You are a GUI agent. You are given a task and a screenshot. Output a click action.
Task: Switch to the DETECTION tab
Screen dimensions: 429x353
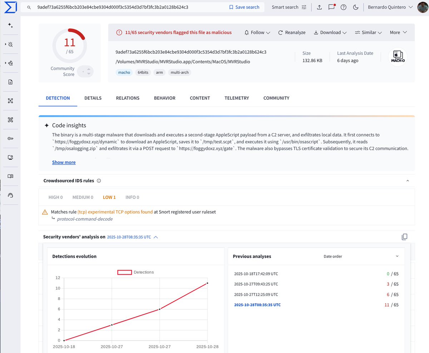[58, 98]
